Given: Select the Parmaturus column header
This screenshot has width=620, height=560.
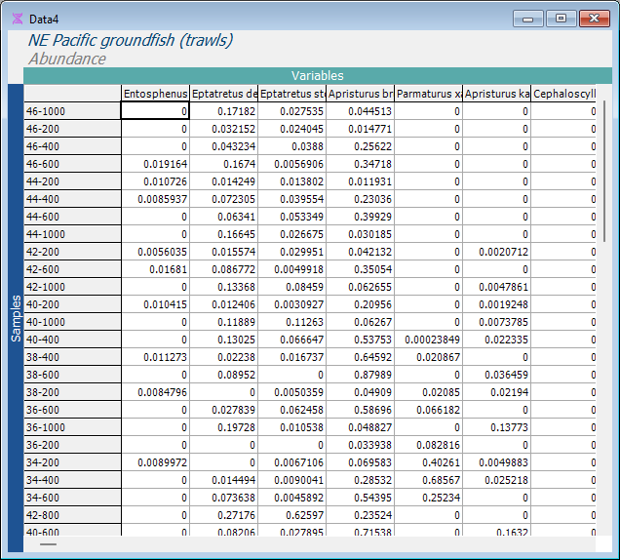Looking at the screenshot, I should point(428,94).
